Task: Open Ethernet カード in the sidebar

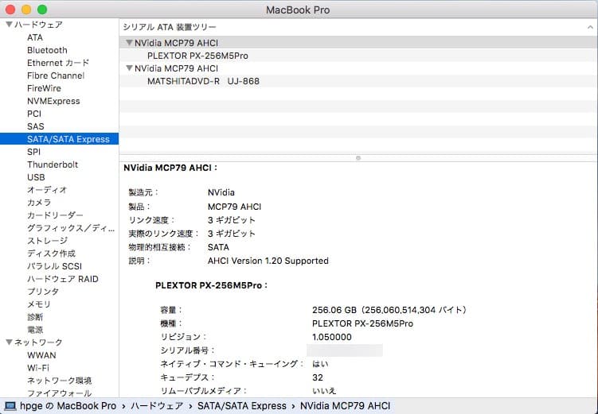Action: tap(58, 63)
